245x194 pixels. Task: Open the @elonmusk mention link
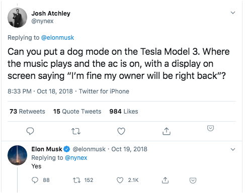pyautogui.click(x=57, y=38)
